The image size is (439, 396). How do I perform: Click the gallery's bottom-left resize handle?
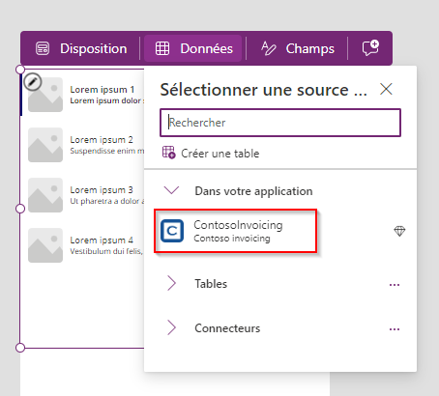pyautogui.click(x=20, y=348)
